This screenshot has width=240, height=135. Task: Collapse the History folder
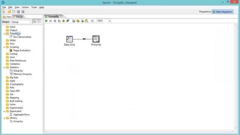coord(4,118)
